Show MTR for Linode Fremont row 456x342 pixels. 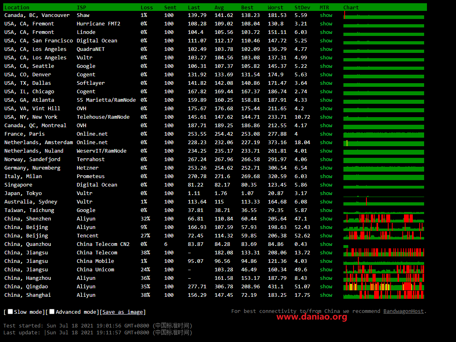(326, 32)
